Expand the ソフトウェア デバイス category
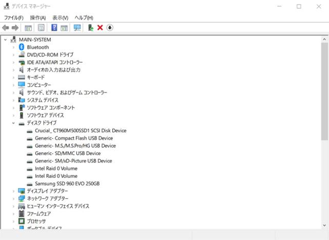The image size is (329, 240). point(13,115)
